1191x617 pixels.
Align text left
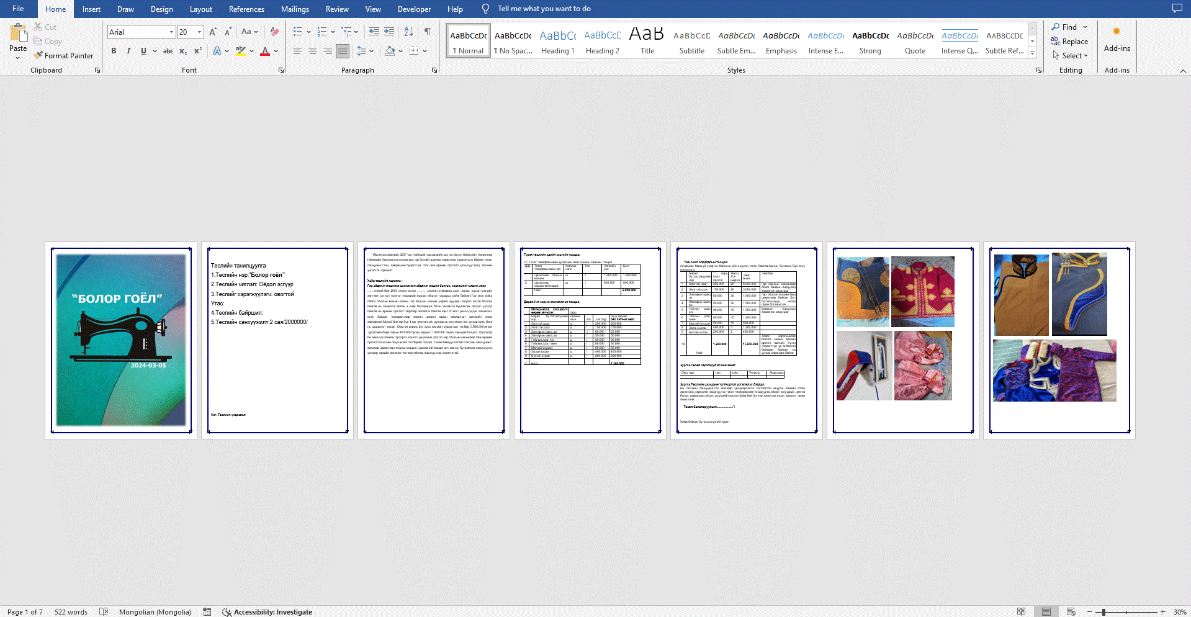pyautogui.click(x=298, y=51)
